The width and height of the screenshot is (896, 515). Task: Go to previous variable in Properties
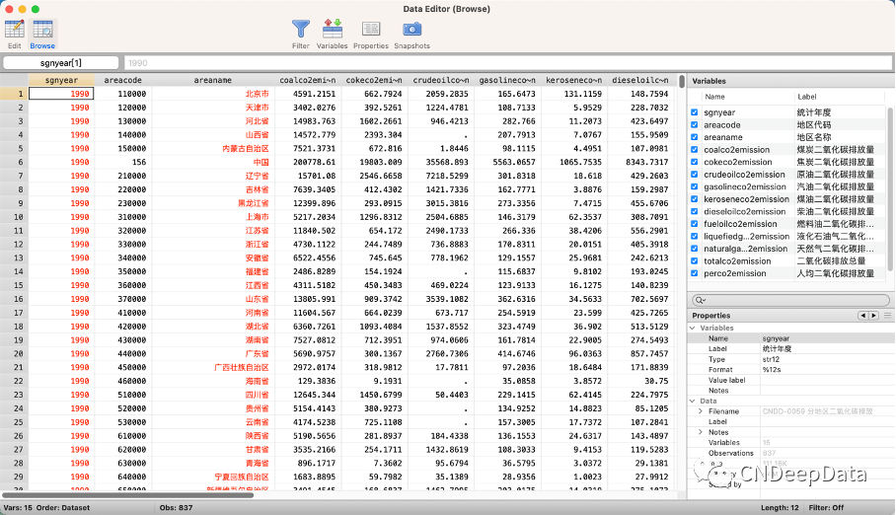pos(862,316)
